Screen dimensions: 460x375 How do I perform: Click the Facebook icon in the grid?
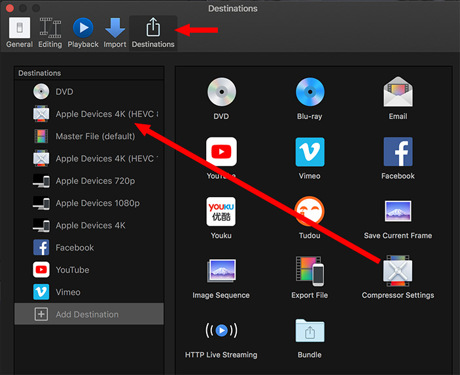click(x=398, y=152)
